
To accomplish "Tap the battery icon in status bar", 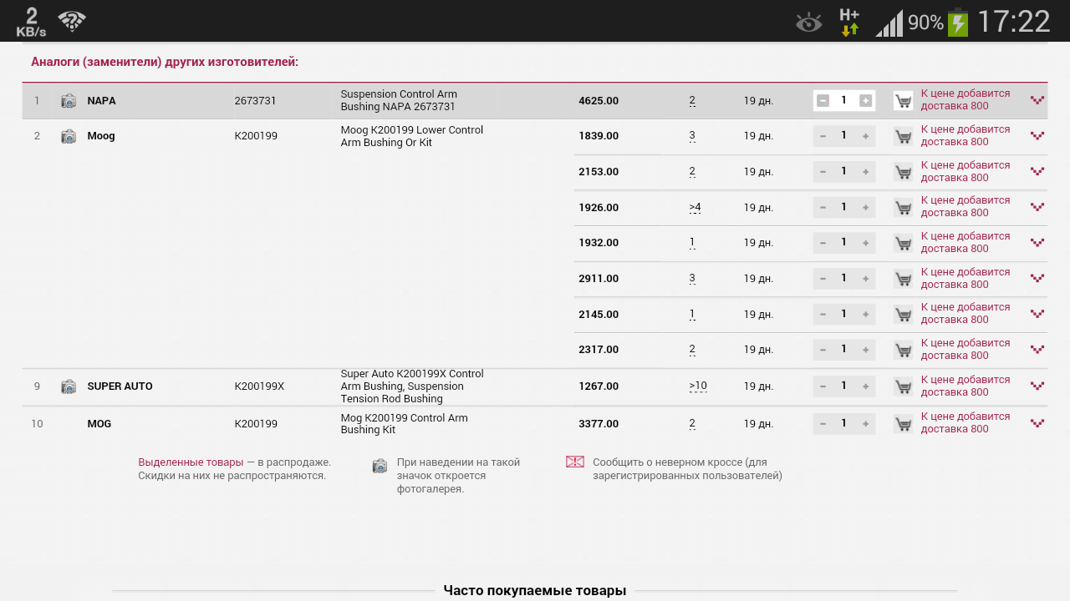I will 958,23.
